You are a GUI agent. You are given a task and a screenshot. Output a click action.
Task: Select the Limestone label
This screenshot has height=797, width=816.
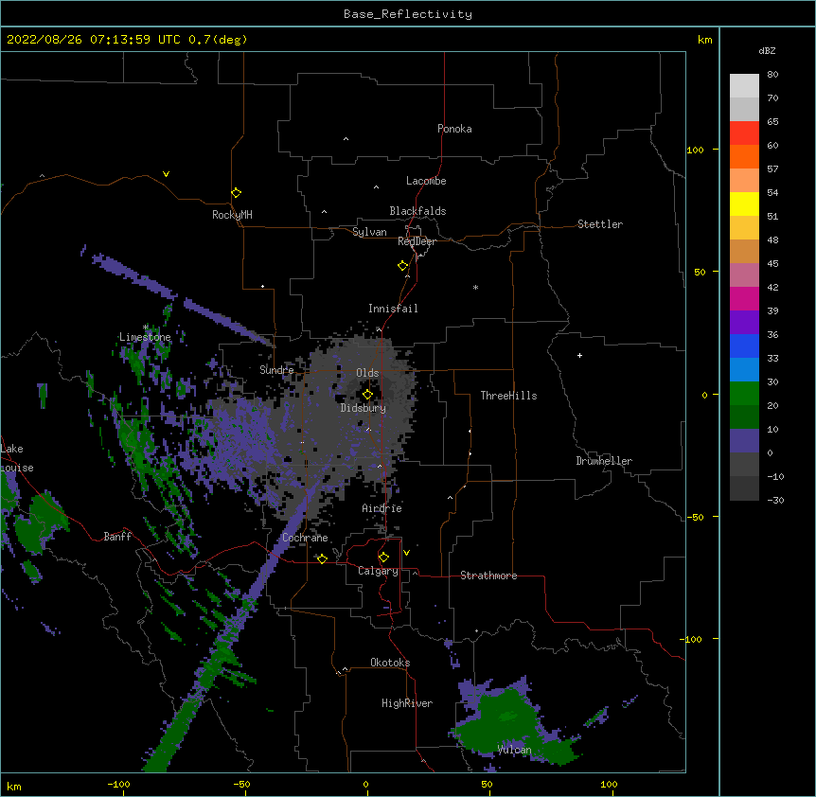click(145, 337)
